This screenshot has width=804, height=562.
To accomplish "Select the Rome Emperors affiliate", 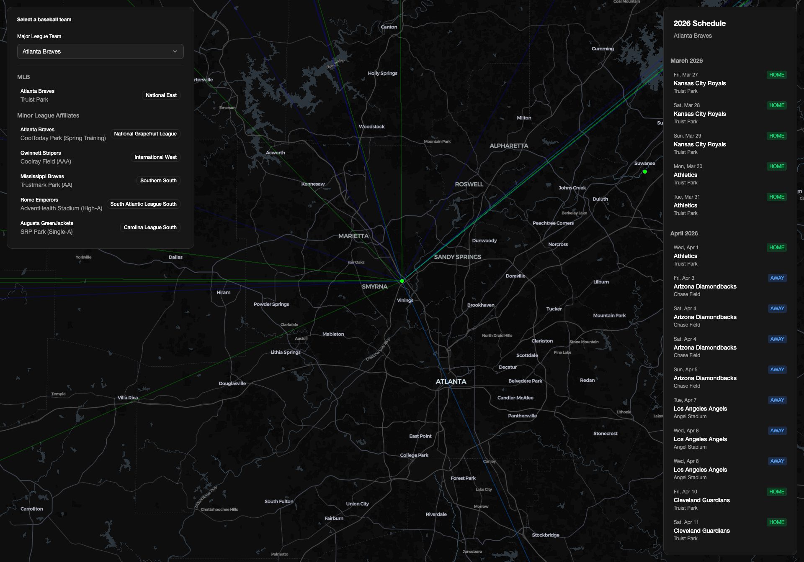I will (x=100, y=204).
